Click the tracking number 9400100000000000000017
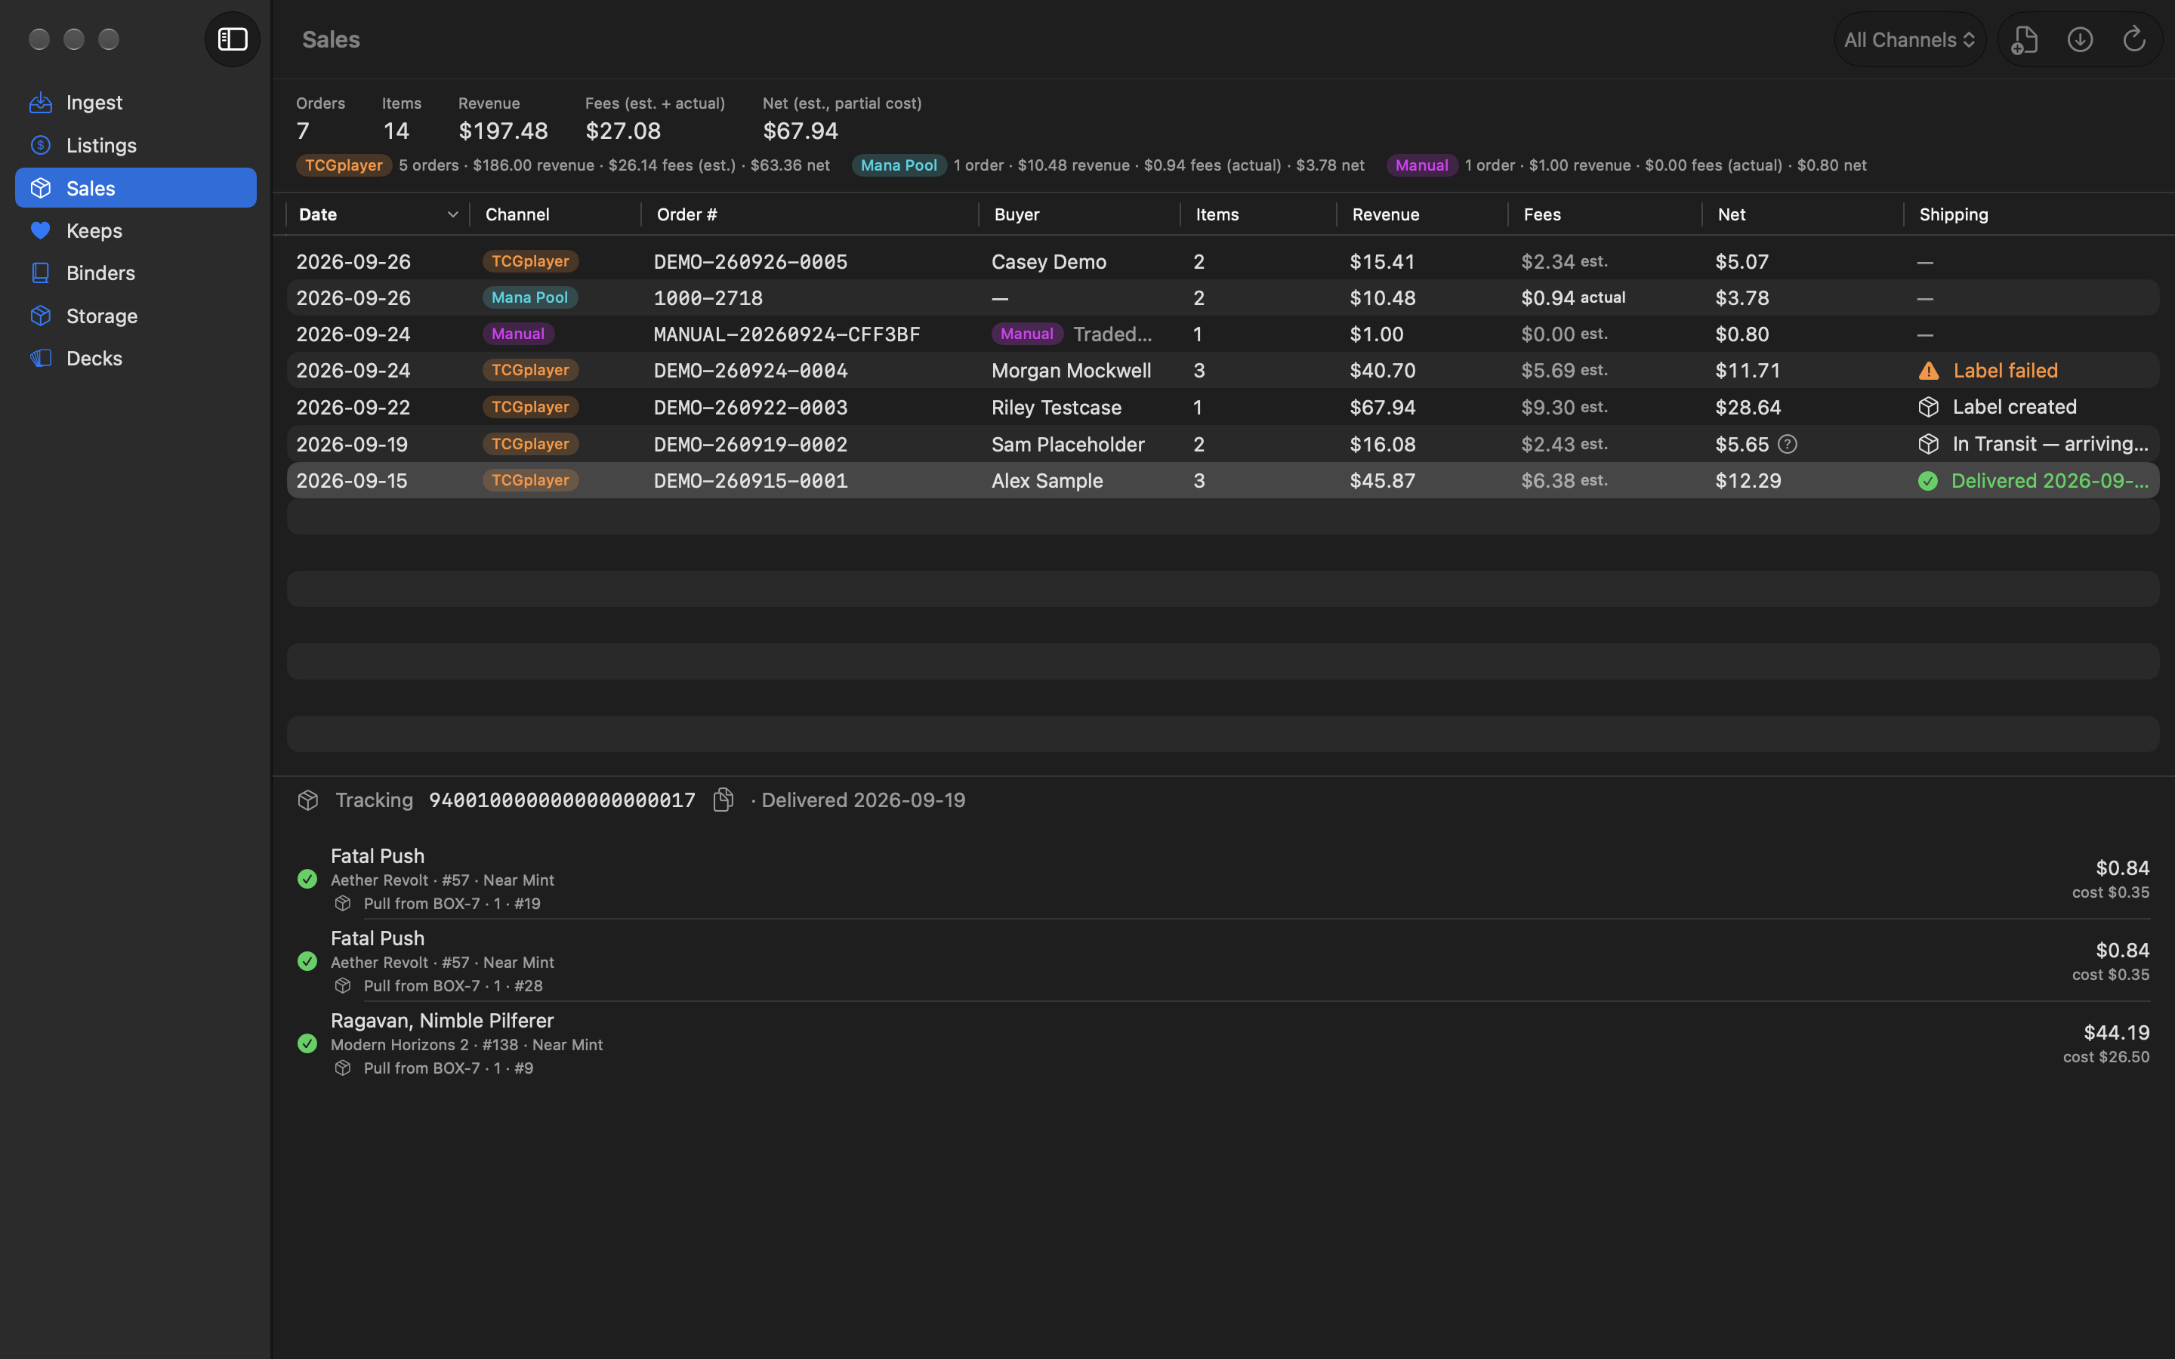The height and width of the screenshot is (1359, 2175). click(x=562, y=800)
